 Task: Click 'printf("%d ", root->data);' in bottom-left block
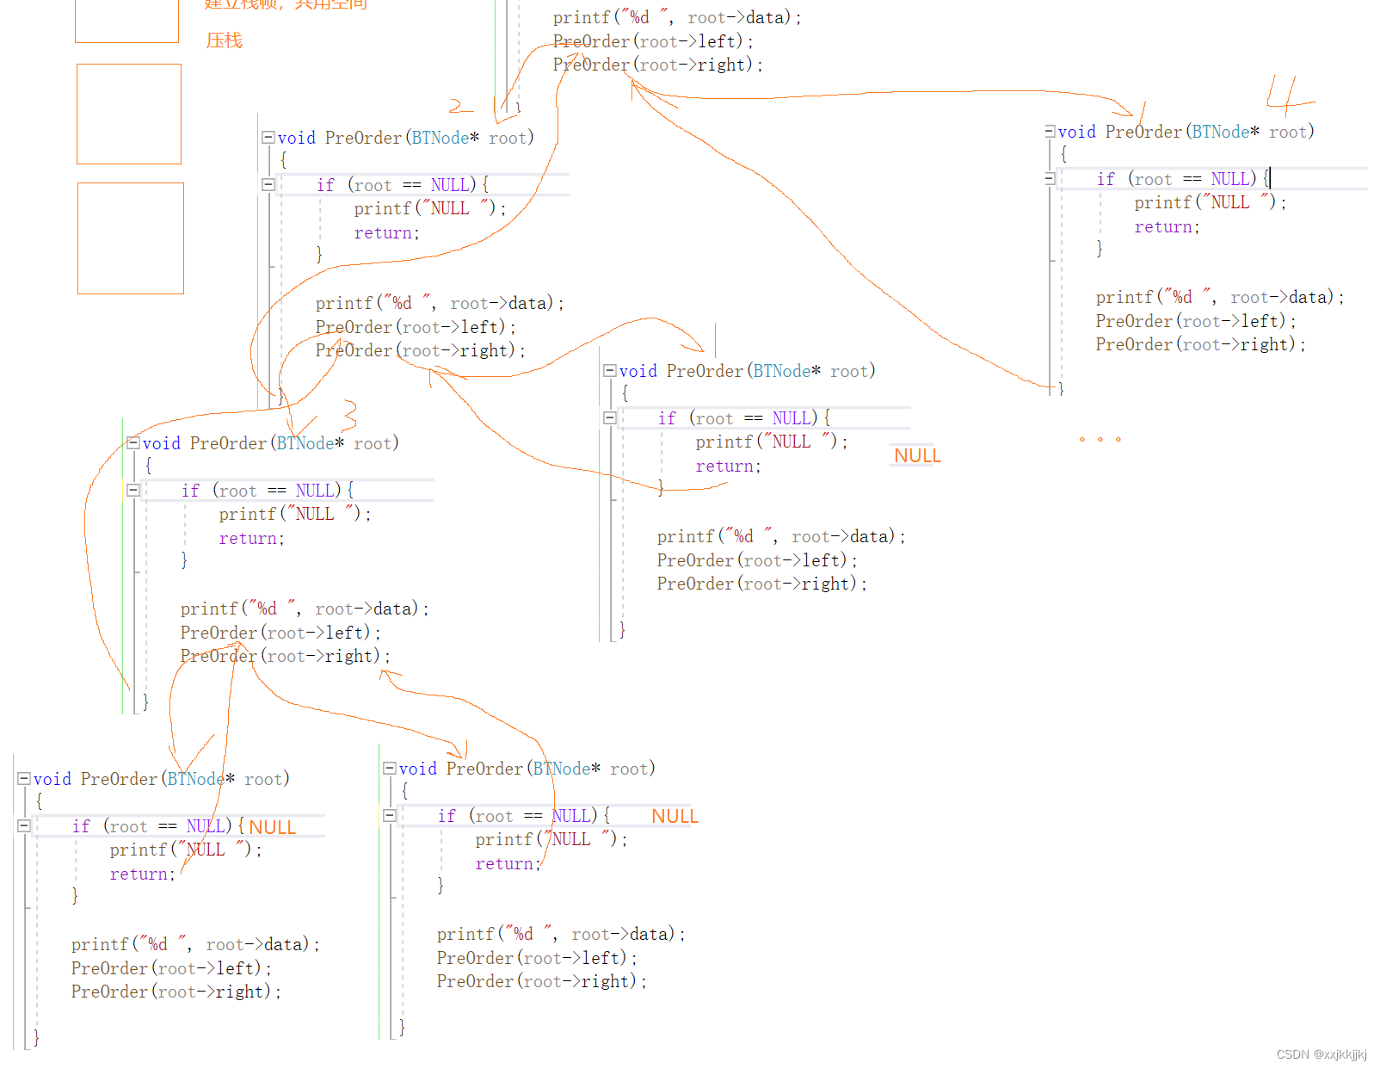(x=195, y=944)
